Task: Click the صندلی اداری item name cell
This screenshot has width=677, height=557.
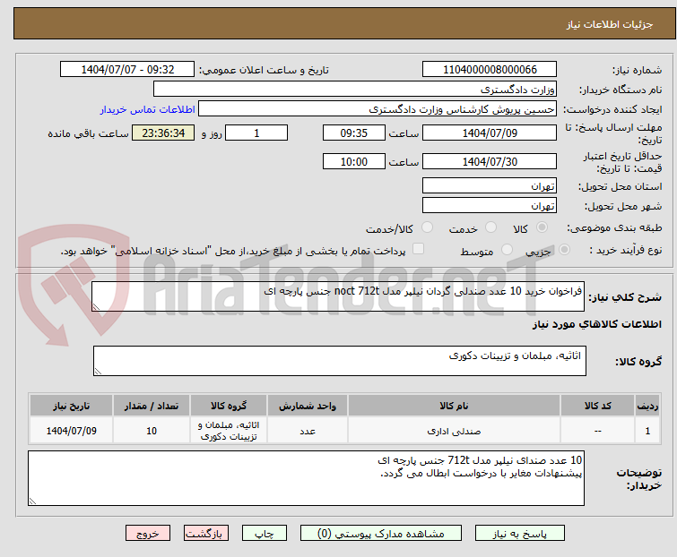Action: pyautogui.click(x=454, y=431)
